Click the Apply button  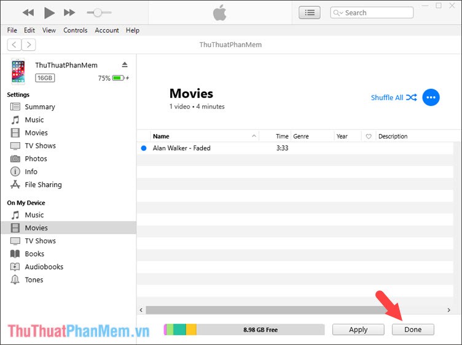(x=358, y=330)
